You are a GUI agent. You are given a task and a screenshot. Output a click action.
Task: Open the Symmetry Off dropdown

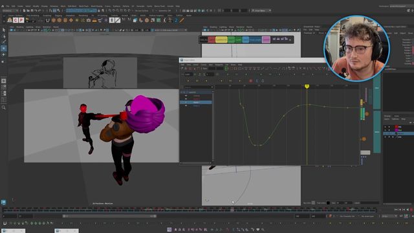tap(165, 10)
